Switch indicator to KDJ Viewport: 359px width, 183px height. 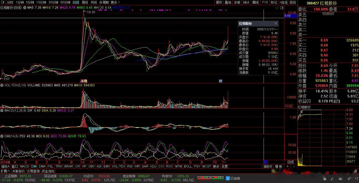tap(153, 166)
